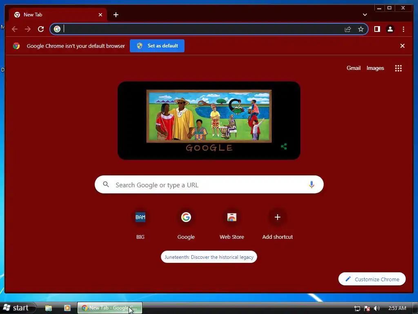Start voice search with microphone icon
418x314 pixels.
[x=311, y=184]
